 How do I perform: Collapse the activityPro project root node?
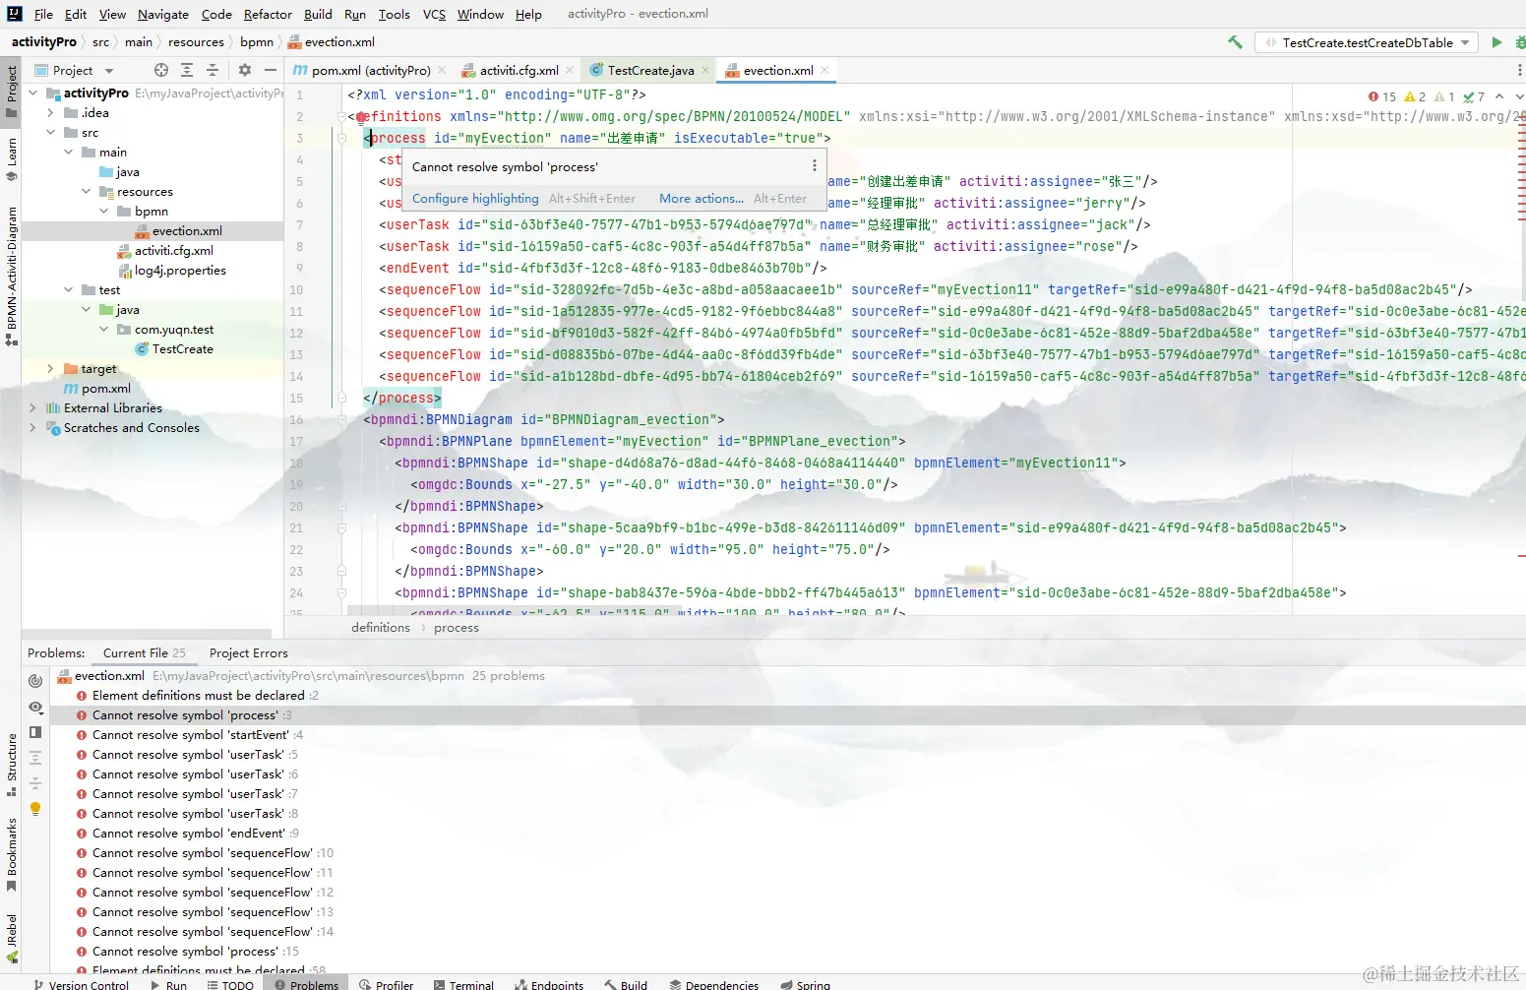click(x=32, y=93)
